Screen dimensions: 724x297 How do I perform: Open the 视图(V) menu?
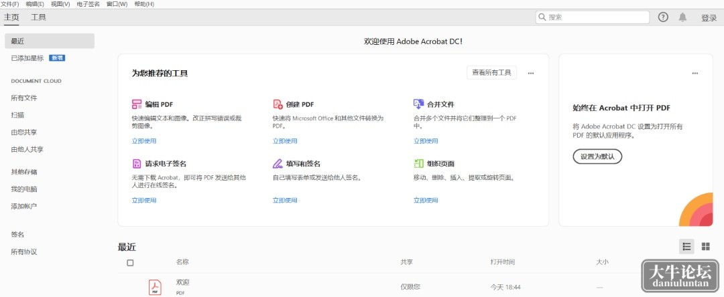pos(60,4)
